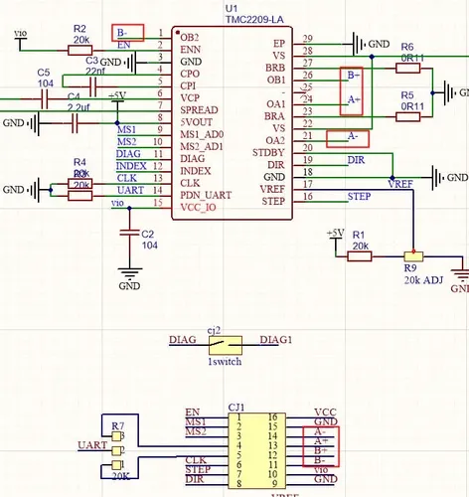
Task: Select the +5V power port near R1
Action: 336,233
